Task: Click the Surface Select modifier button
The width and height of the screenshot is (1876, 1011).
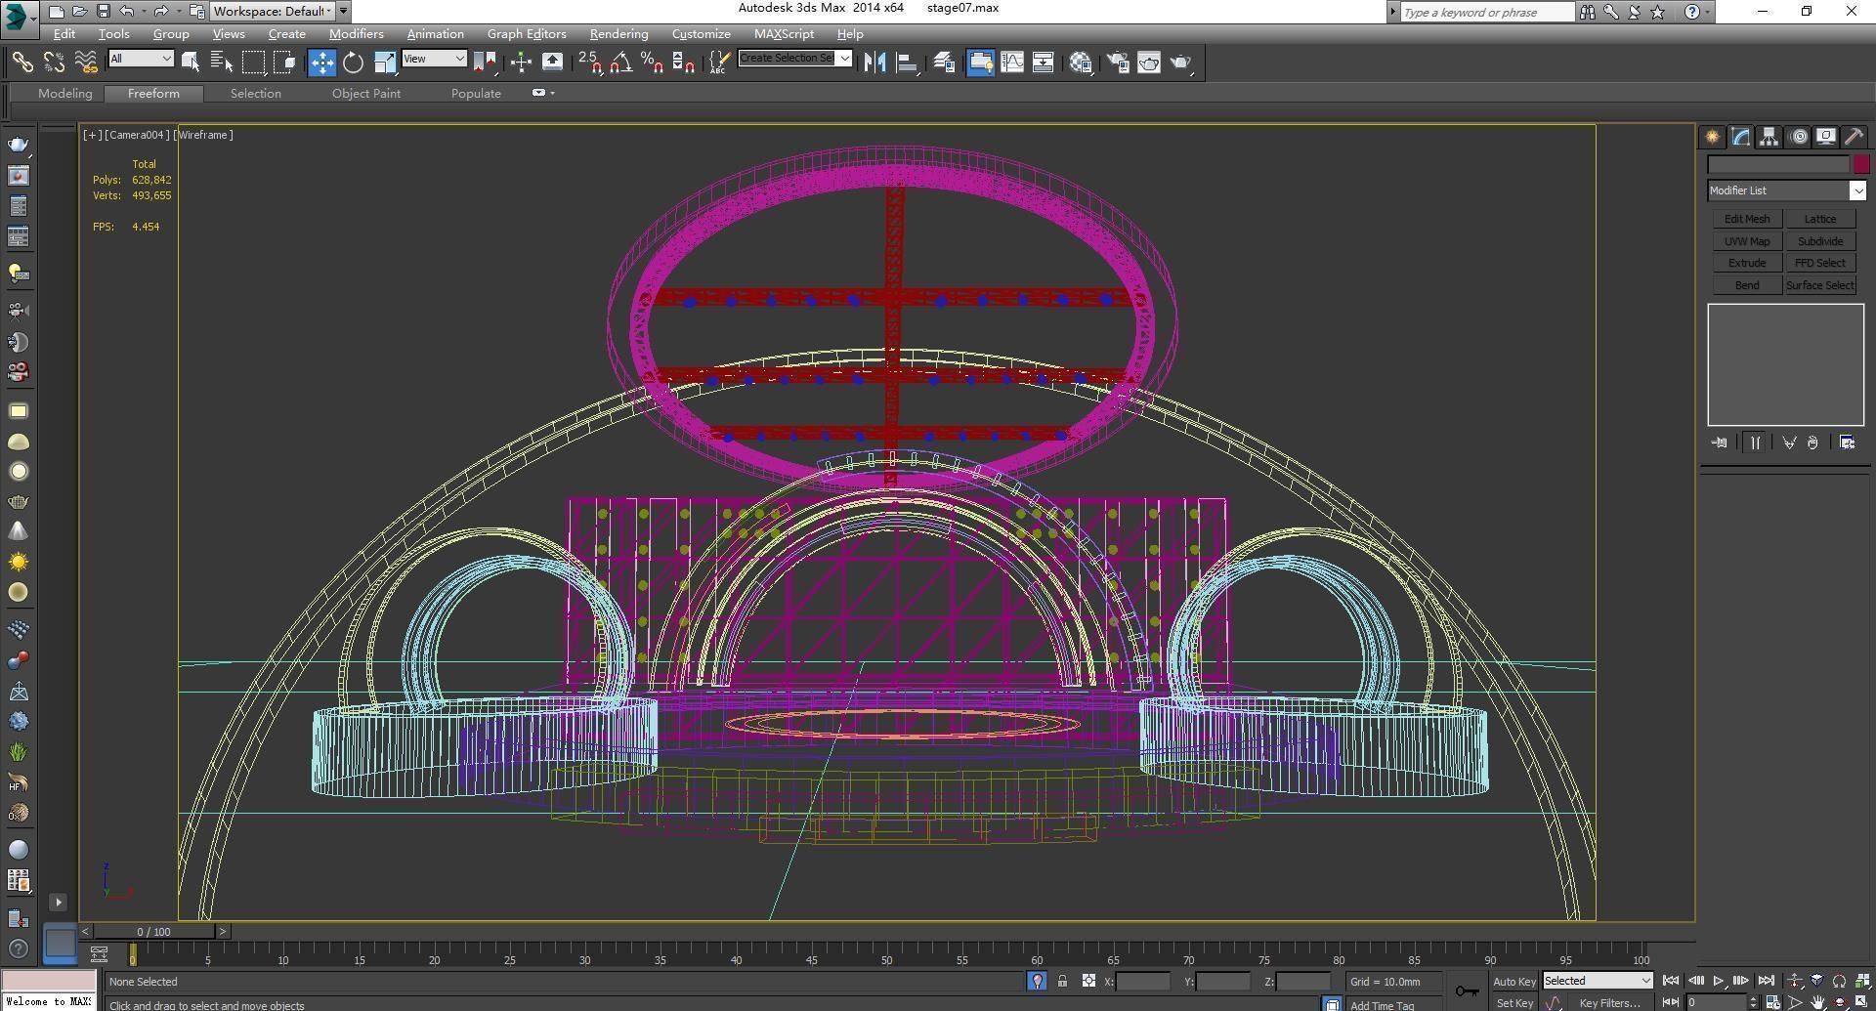Action: click(1820, 285)
